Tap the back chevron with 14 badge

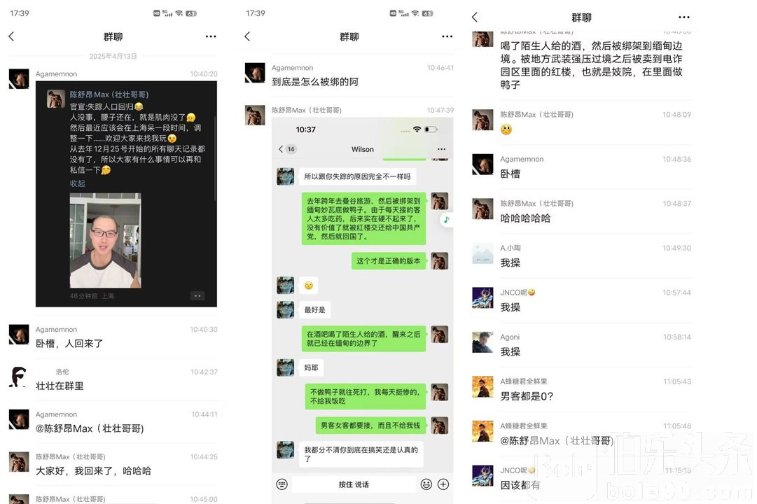coord(287,149)
